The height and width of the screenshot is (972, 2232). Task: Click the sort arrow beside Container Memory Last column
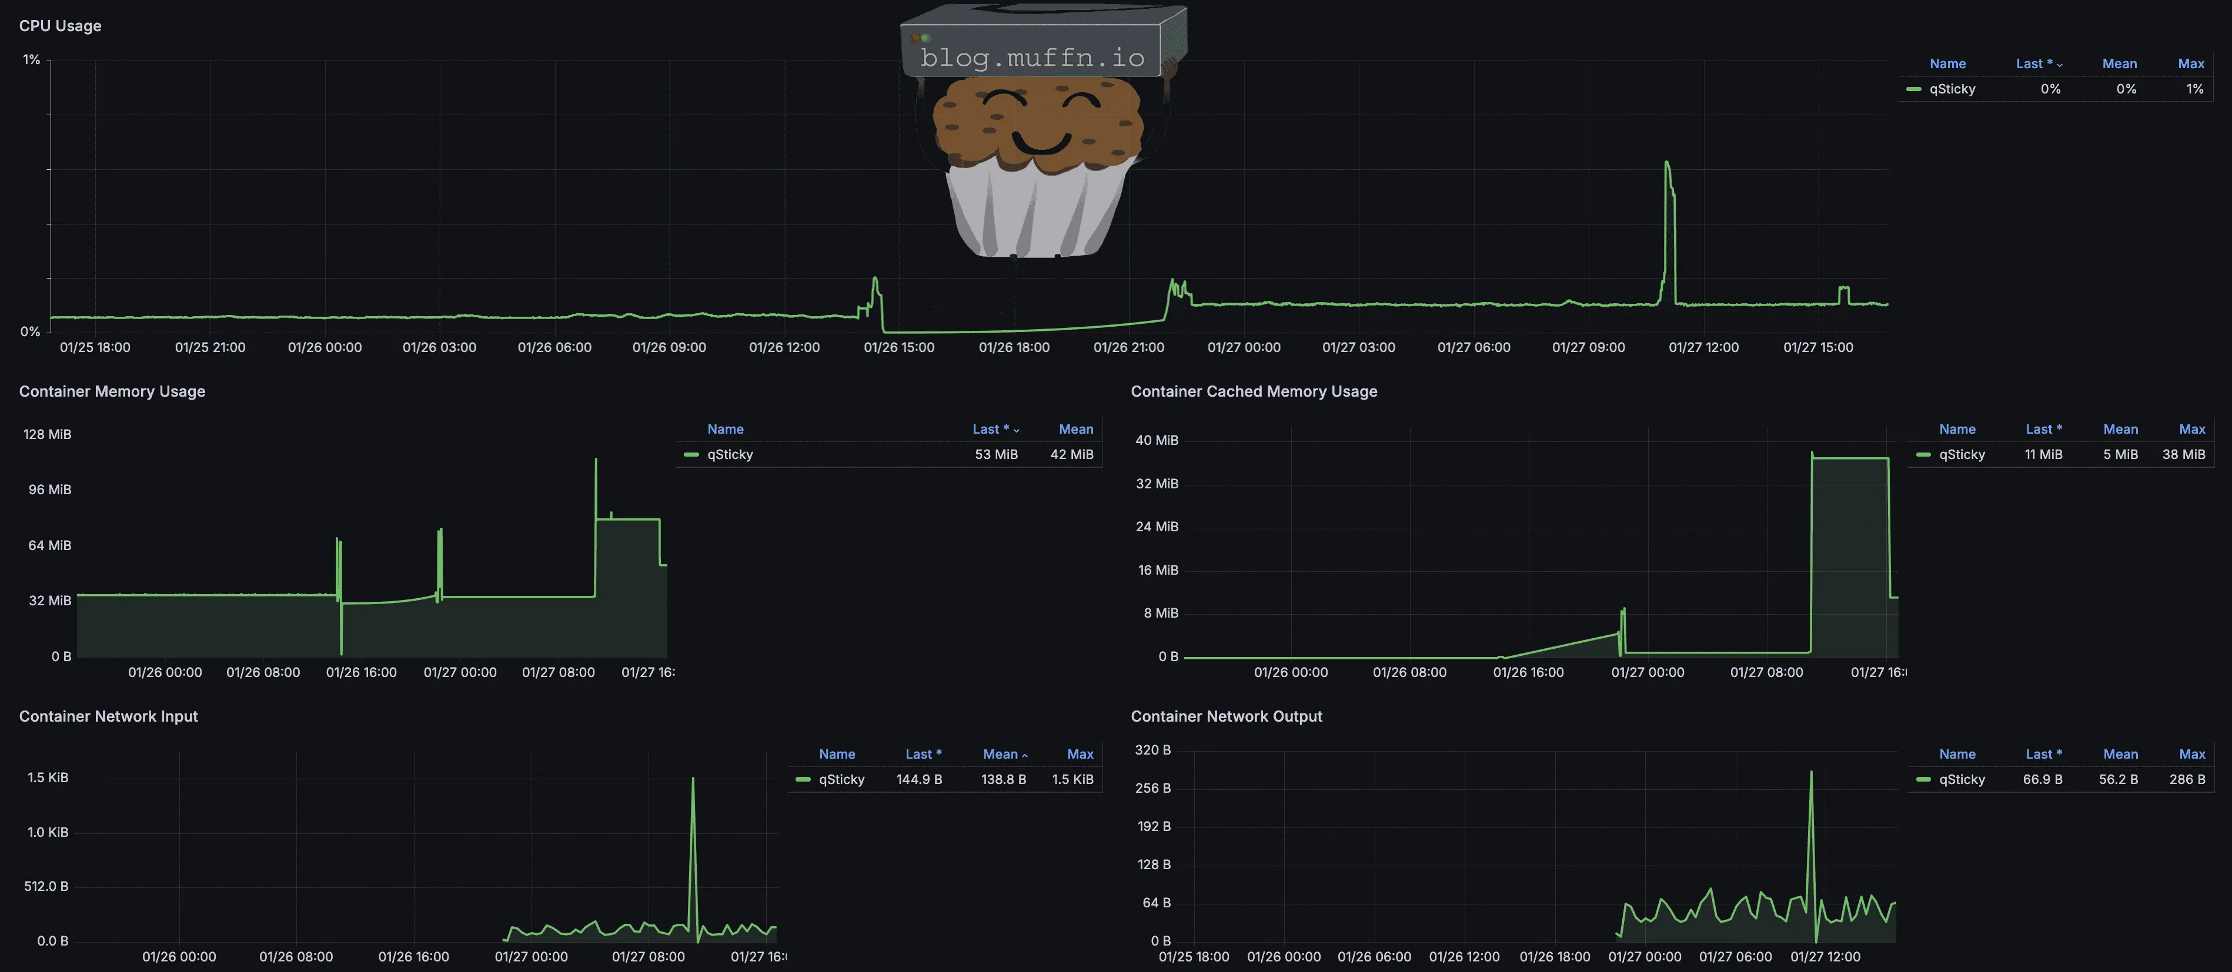[1017, 431]
